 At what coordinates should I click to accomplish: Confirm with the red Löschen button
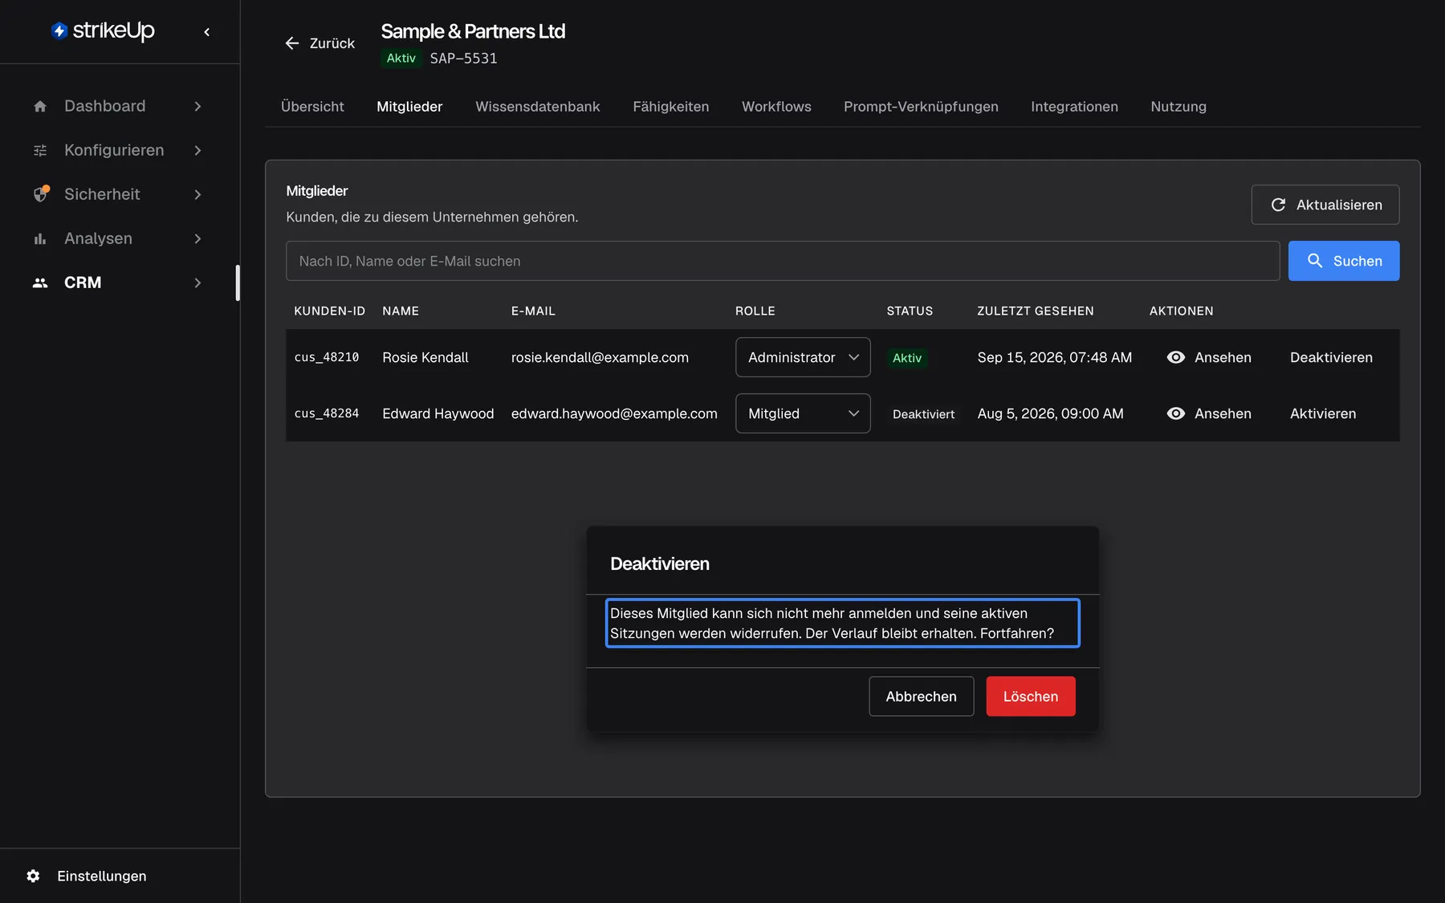pyautogui.click(x=1031, y=696)
